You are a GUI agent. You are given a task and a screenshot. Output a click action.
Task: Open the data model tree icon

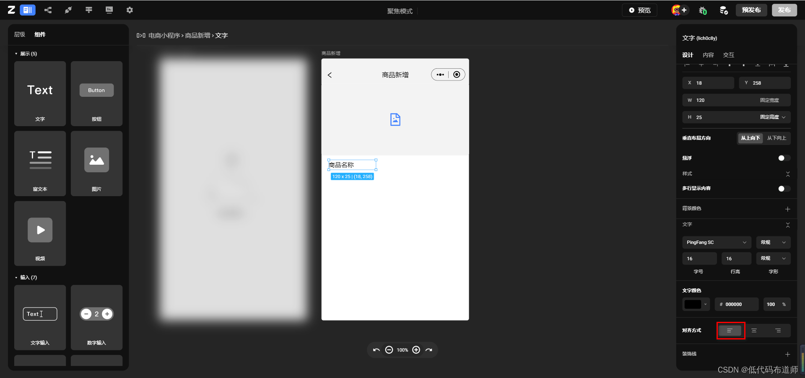point(48,10)
